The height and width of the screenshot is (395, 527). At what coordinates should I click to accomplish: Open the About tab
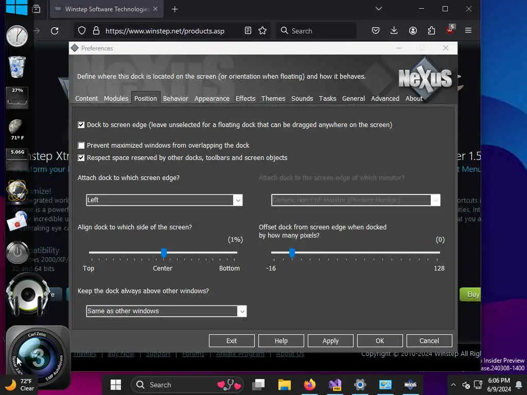pos(414,98)
